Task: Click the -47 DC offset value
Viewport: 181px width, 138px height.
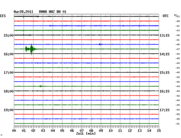Action: (178, 49)
